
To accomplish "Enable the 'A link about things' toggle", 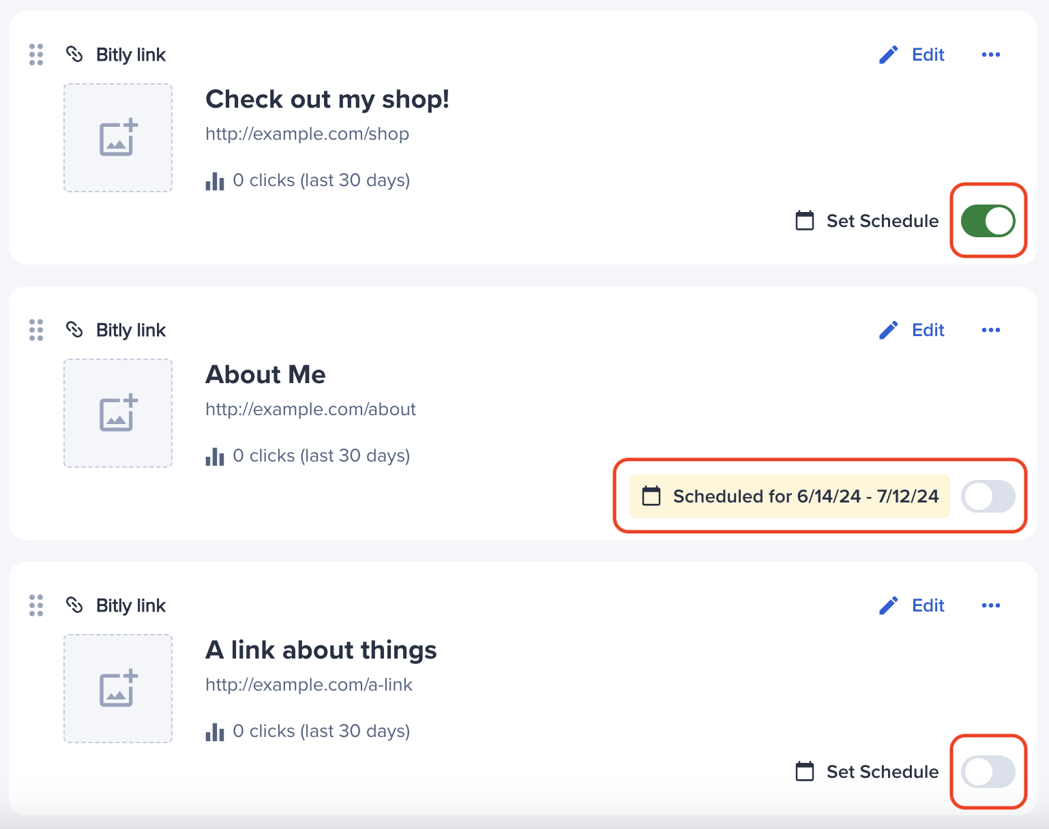I will coord(988,772).
